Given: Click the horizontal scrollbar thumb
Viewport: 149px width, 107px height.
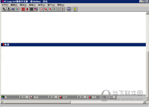Looking at the screenshot, I should [x=37, y=102].
